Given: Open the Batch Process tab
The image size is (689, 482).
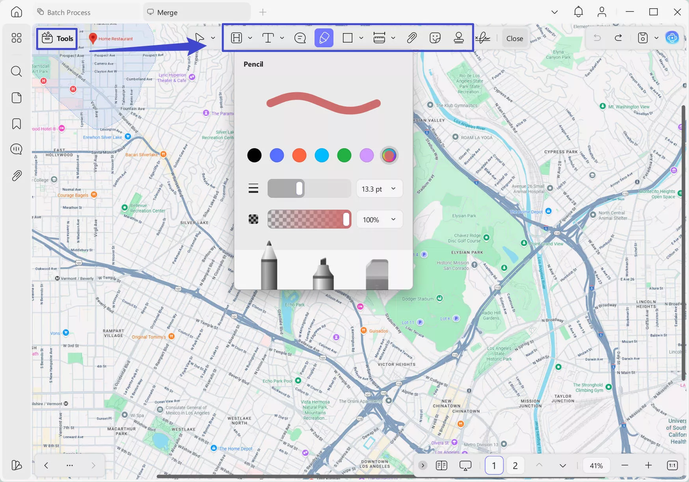Looking at the screenshot, I should 68,12.
